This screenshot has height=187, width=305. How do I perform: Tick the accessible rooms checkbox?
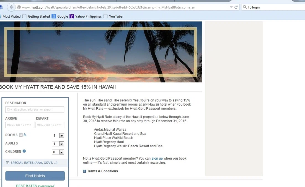[x=20, y=135]
